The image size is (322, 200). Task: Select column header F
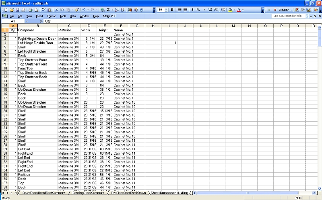point(121,26)
